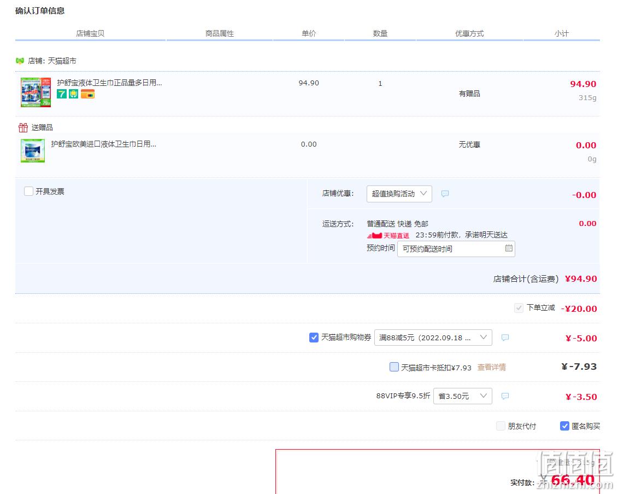Click the 天猫直送 logo
Image resolution: width=618 pixels, height=494 pixels.
[x=388, y=236]
